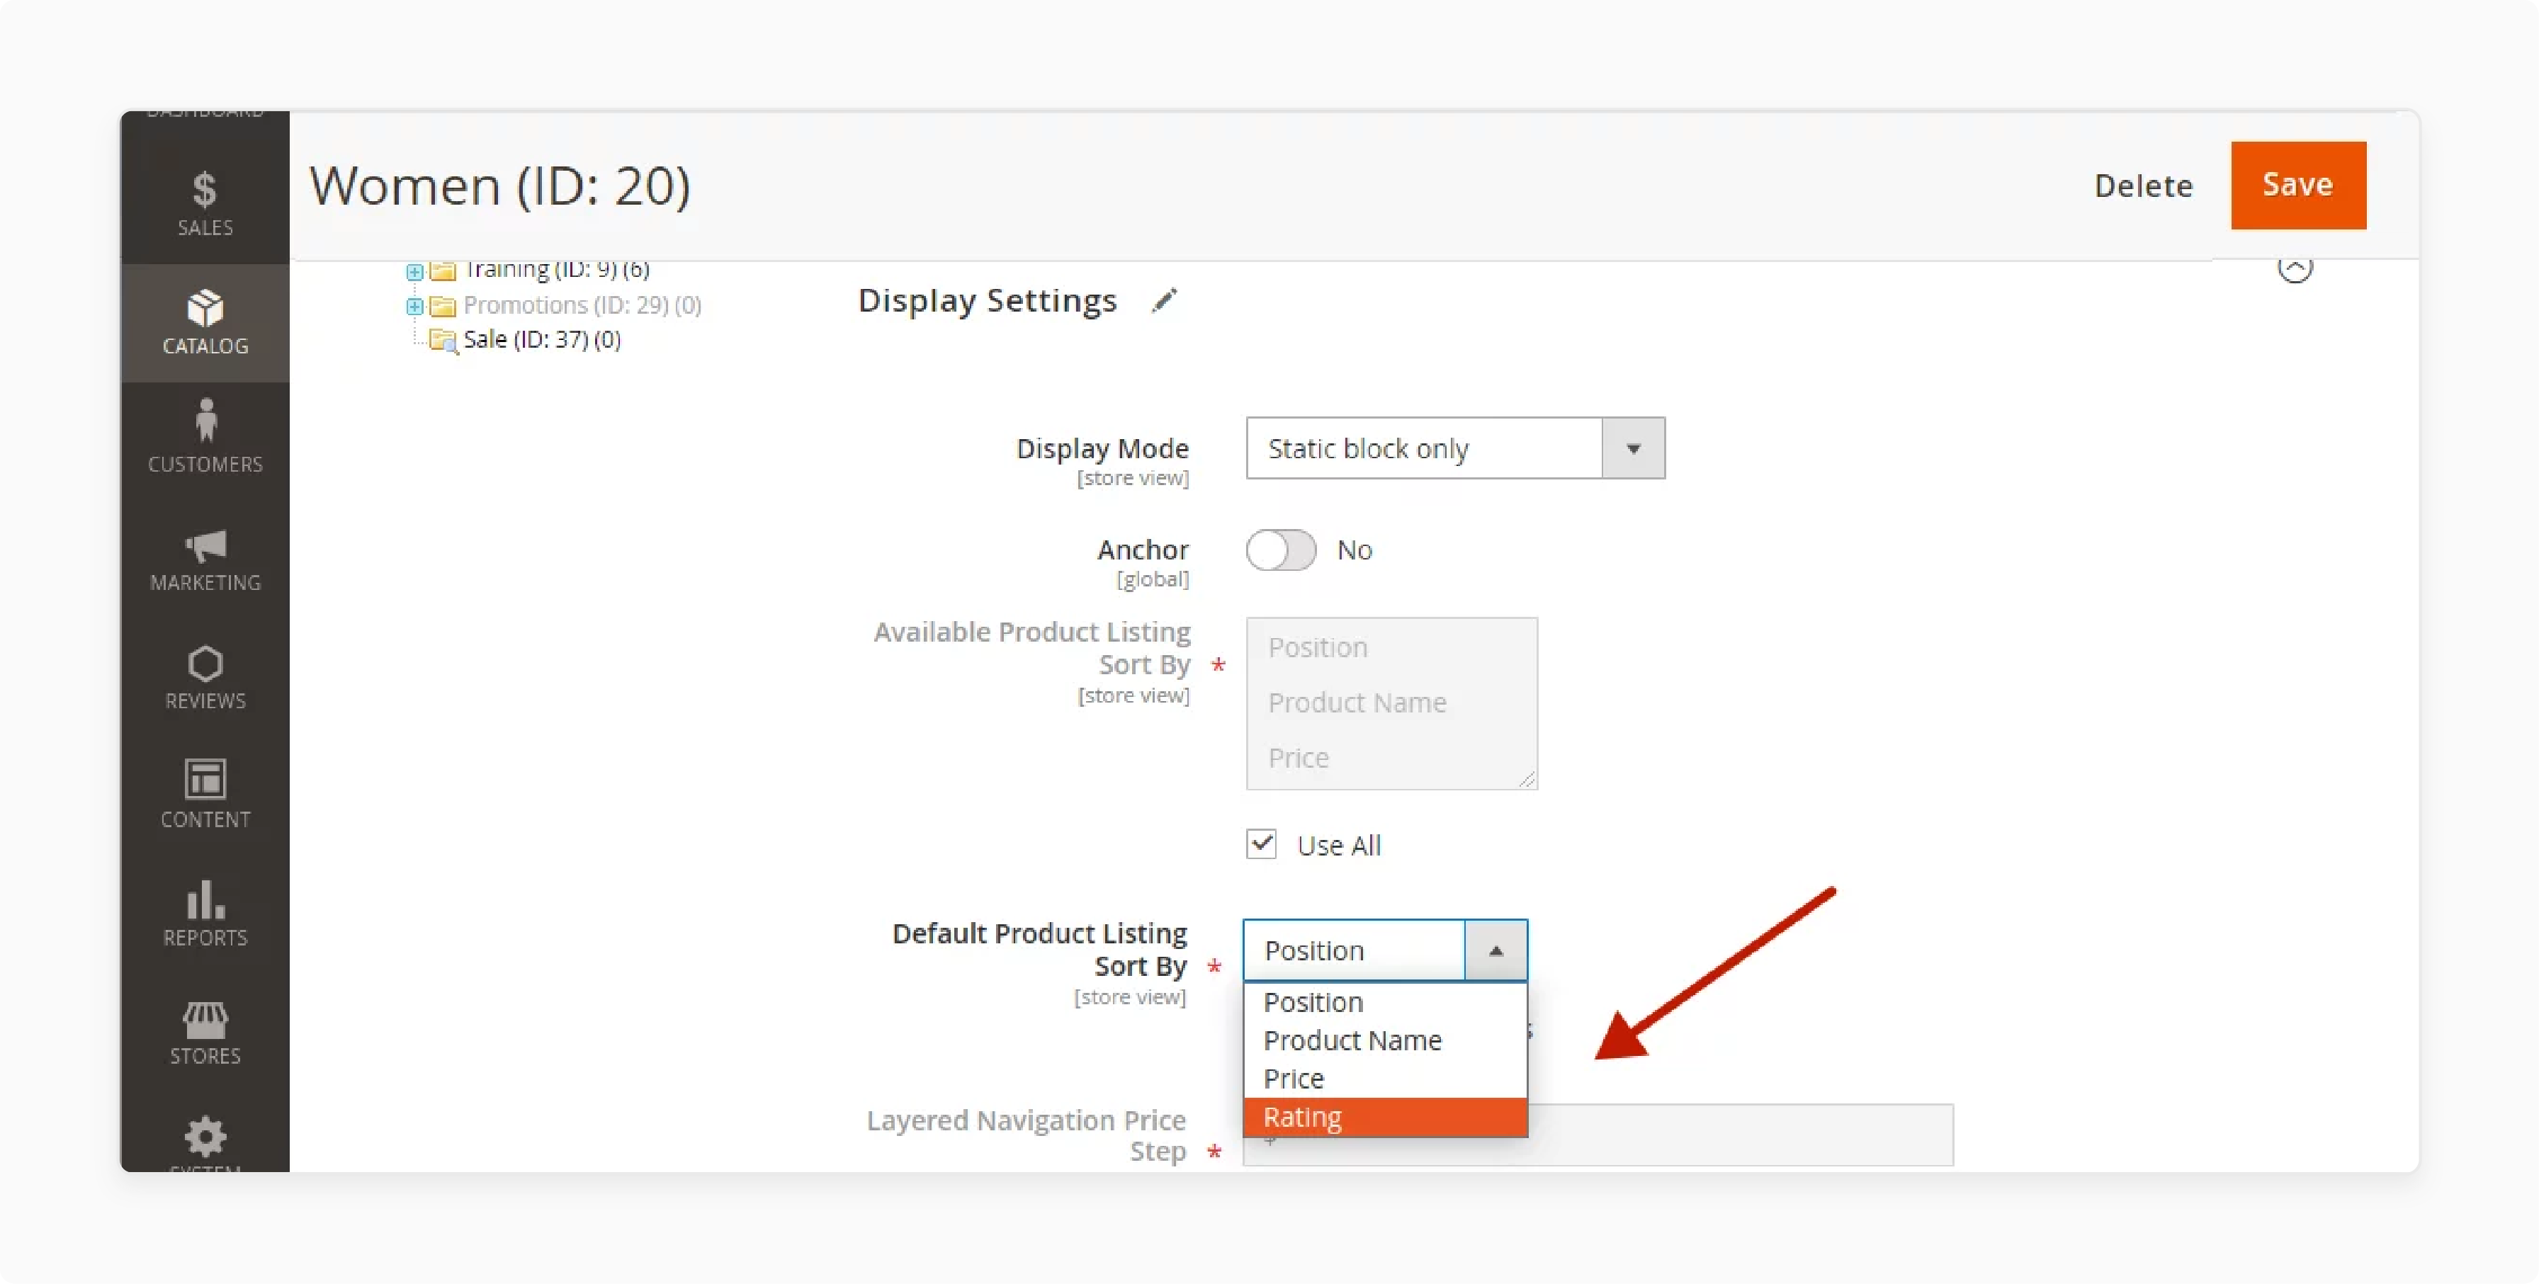Image resolution: width=2539 pixels, height=1284 pixels.
Task: Click the Promotions folder icon
Action: coord(443,307)
